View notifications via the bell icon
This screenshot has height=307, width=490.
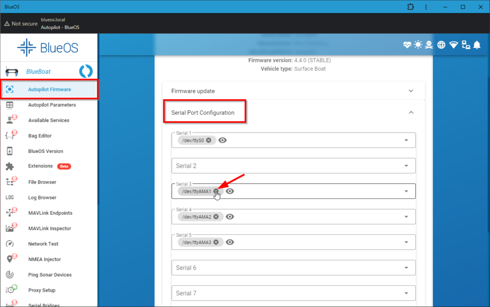[x=477, y=44]
